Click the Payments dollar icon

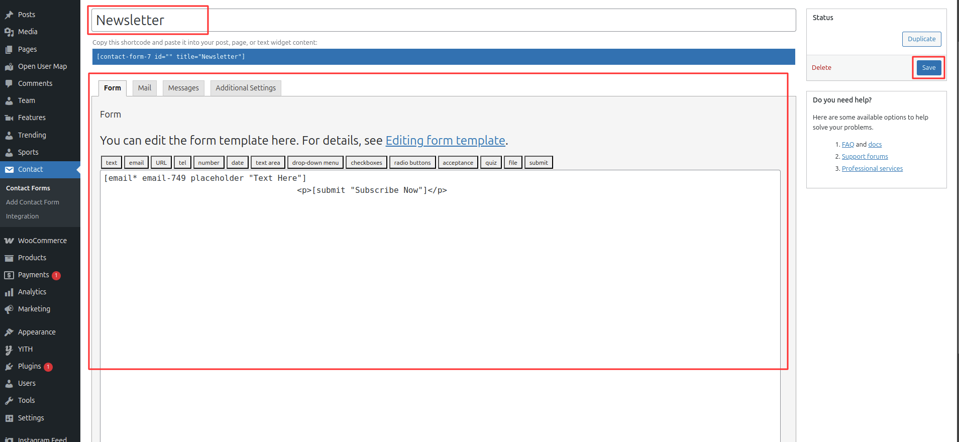(9, 275)
